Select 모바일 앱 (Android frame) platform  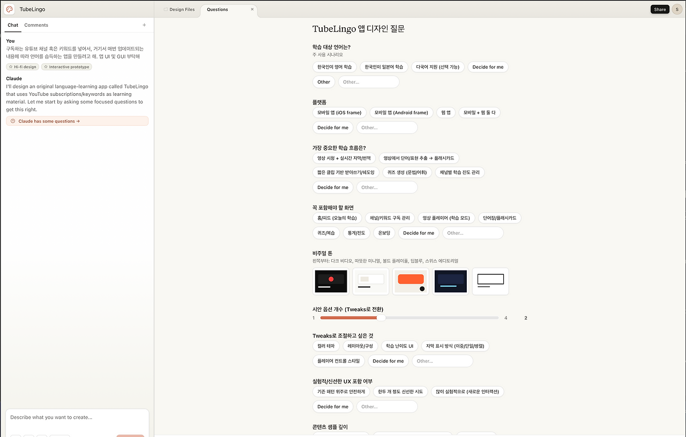pos(401,112)
